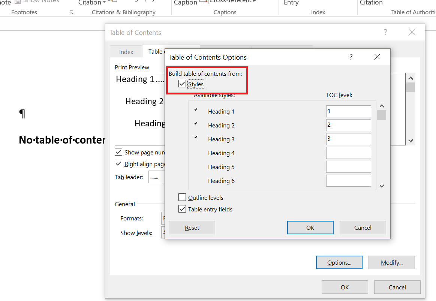Open the Formats dropdown
Viewport: 436px width, 301px height.
pyautogui.click(x=163, y=218)
